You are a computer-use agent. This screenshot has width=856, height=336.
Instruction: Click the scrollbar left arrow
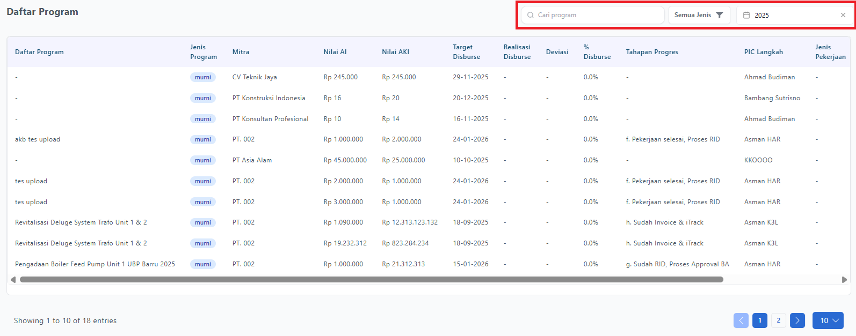click(13, 280)
